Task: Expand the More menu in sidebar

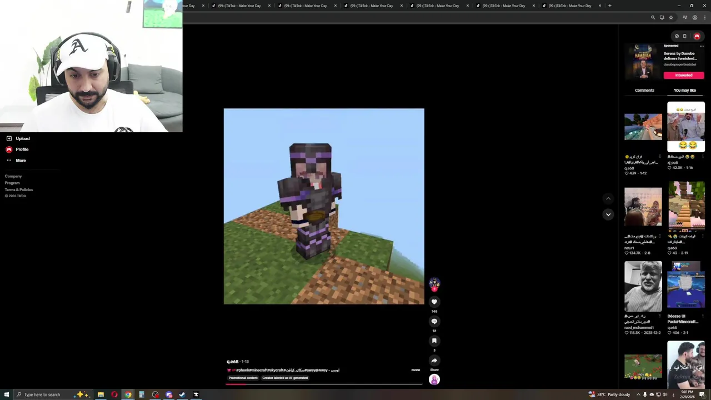Action: (21, 161)
